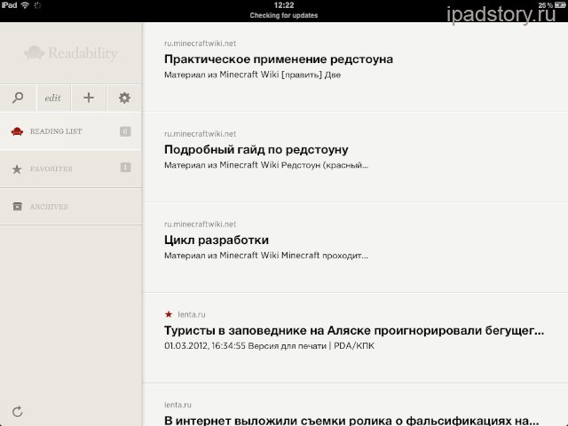The width and height of the screenshot is (568, 426).
Task: Go to the Archives section
Action: click(71, 207)
